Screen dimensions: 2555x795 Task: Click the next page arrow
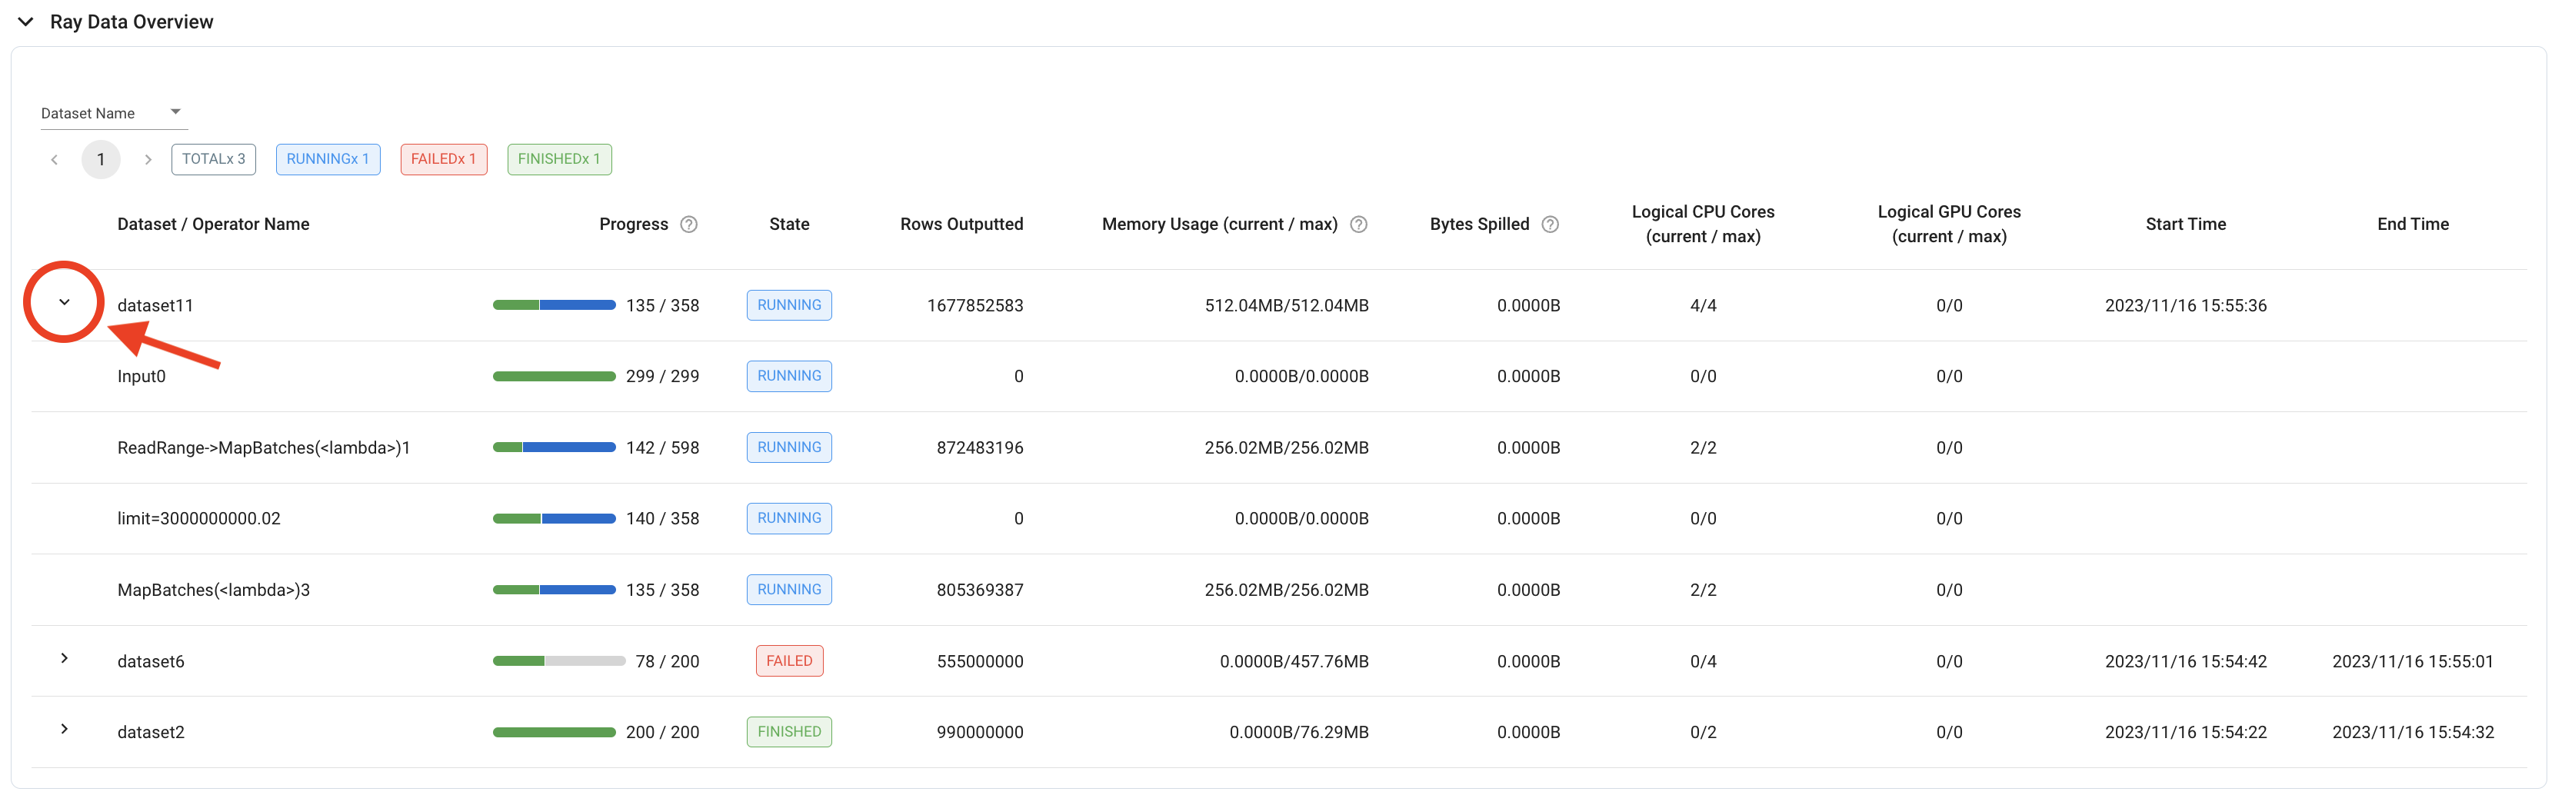[148, 158]
